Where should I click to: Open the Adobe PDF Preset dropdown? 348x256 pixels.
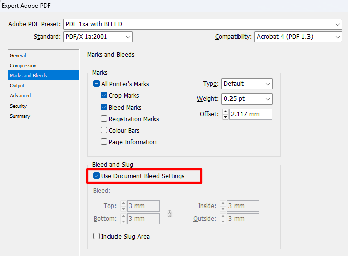point(202,24)
